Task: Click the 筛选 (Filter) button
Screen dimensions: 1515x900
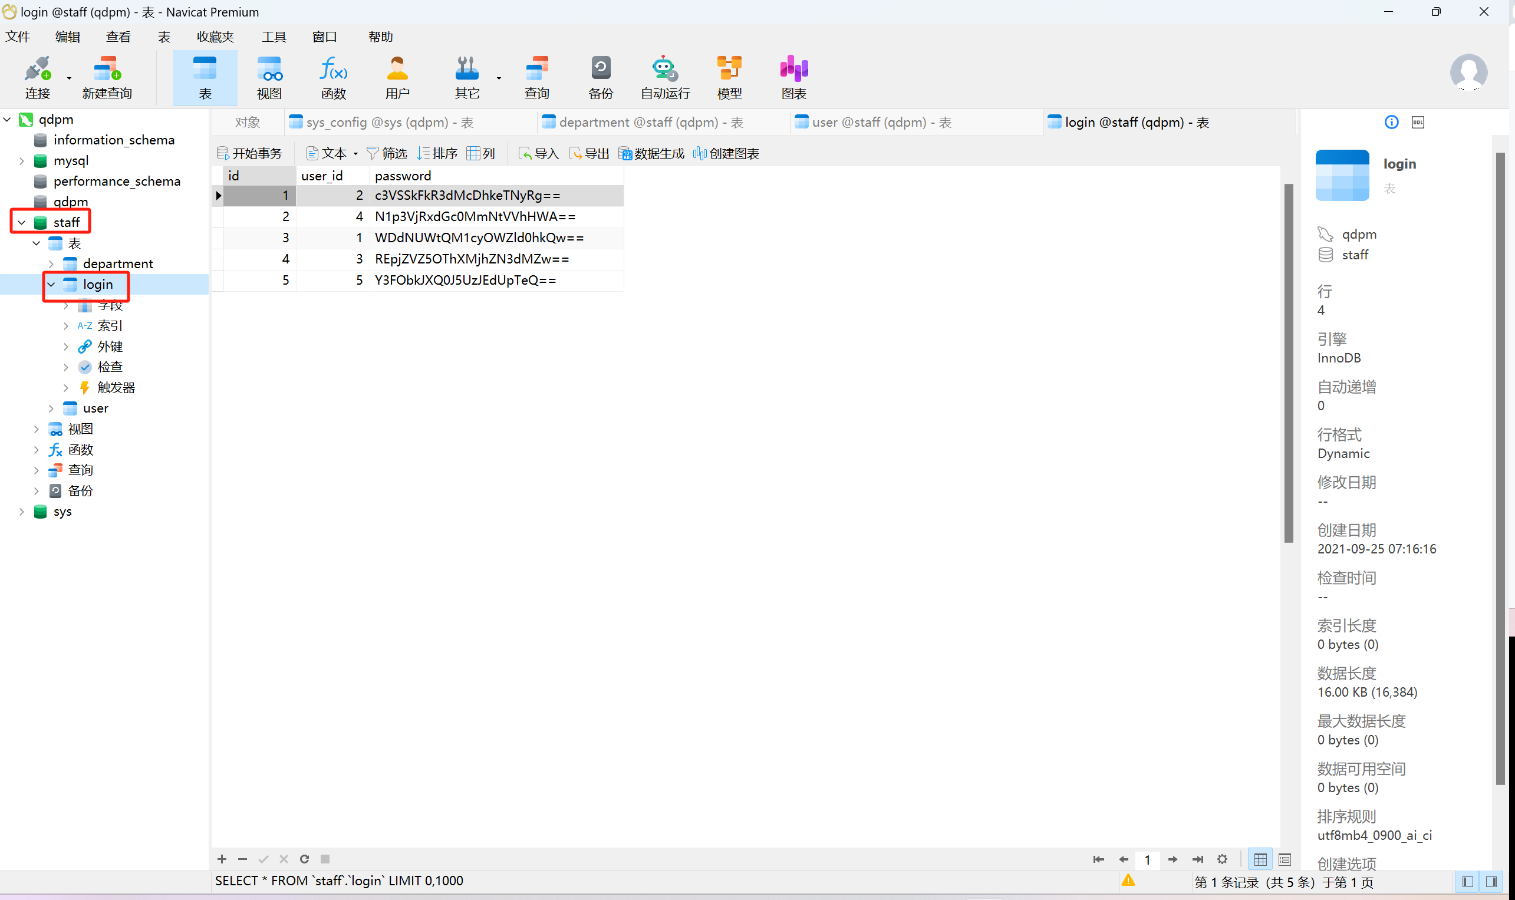Action: point(387,154)
